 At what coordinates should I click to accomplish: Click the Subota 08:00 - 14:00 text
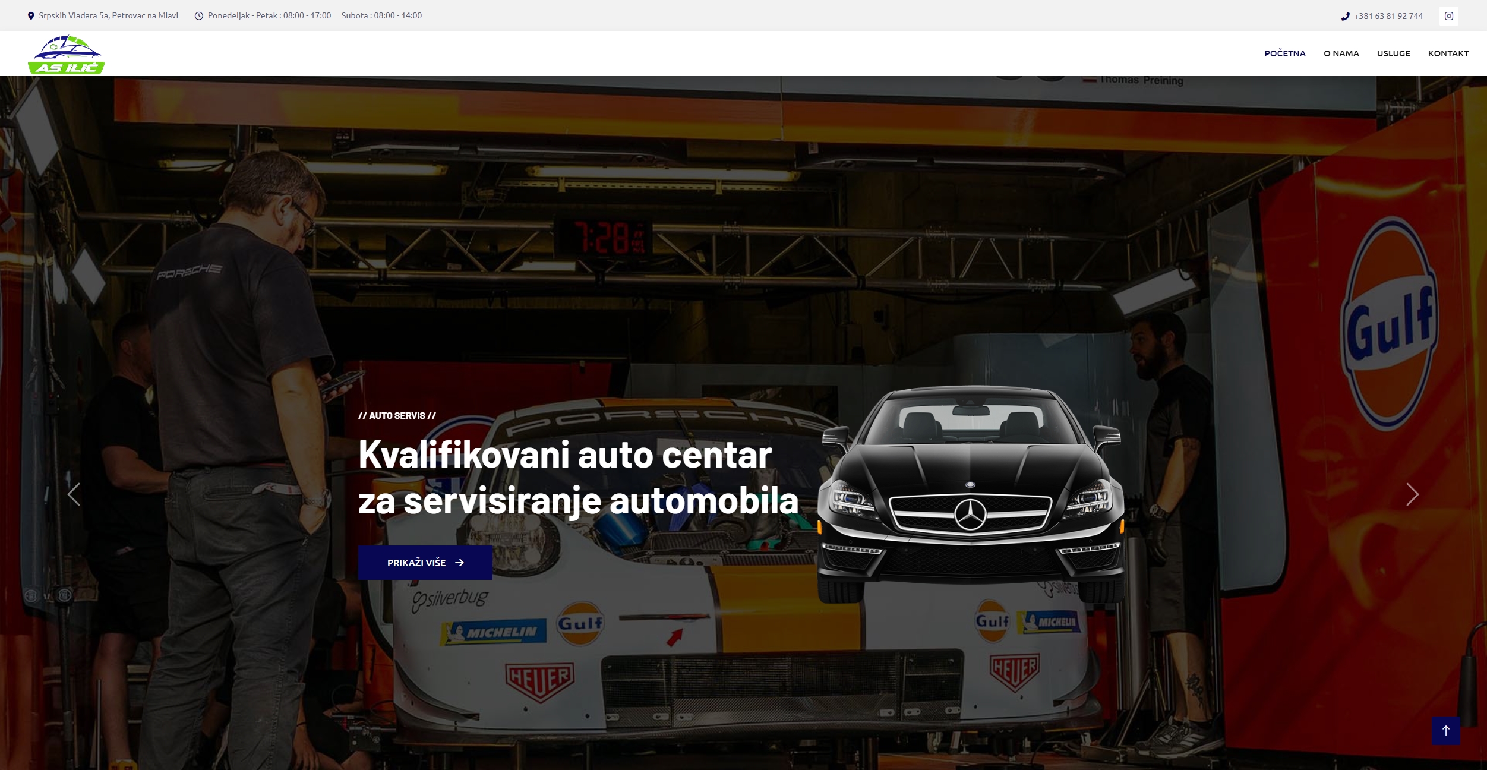click(x=381, y=15)
